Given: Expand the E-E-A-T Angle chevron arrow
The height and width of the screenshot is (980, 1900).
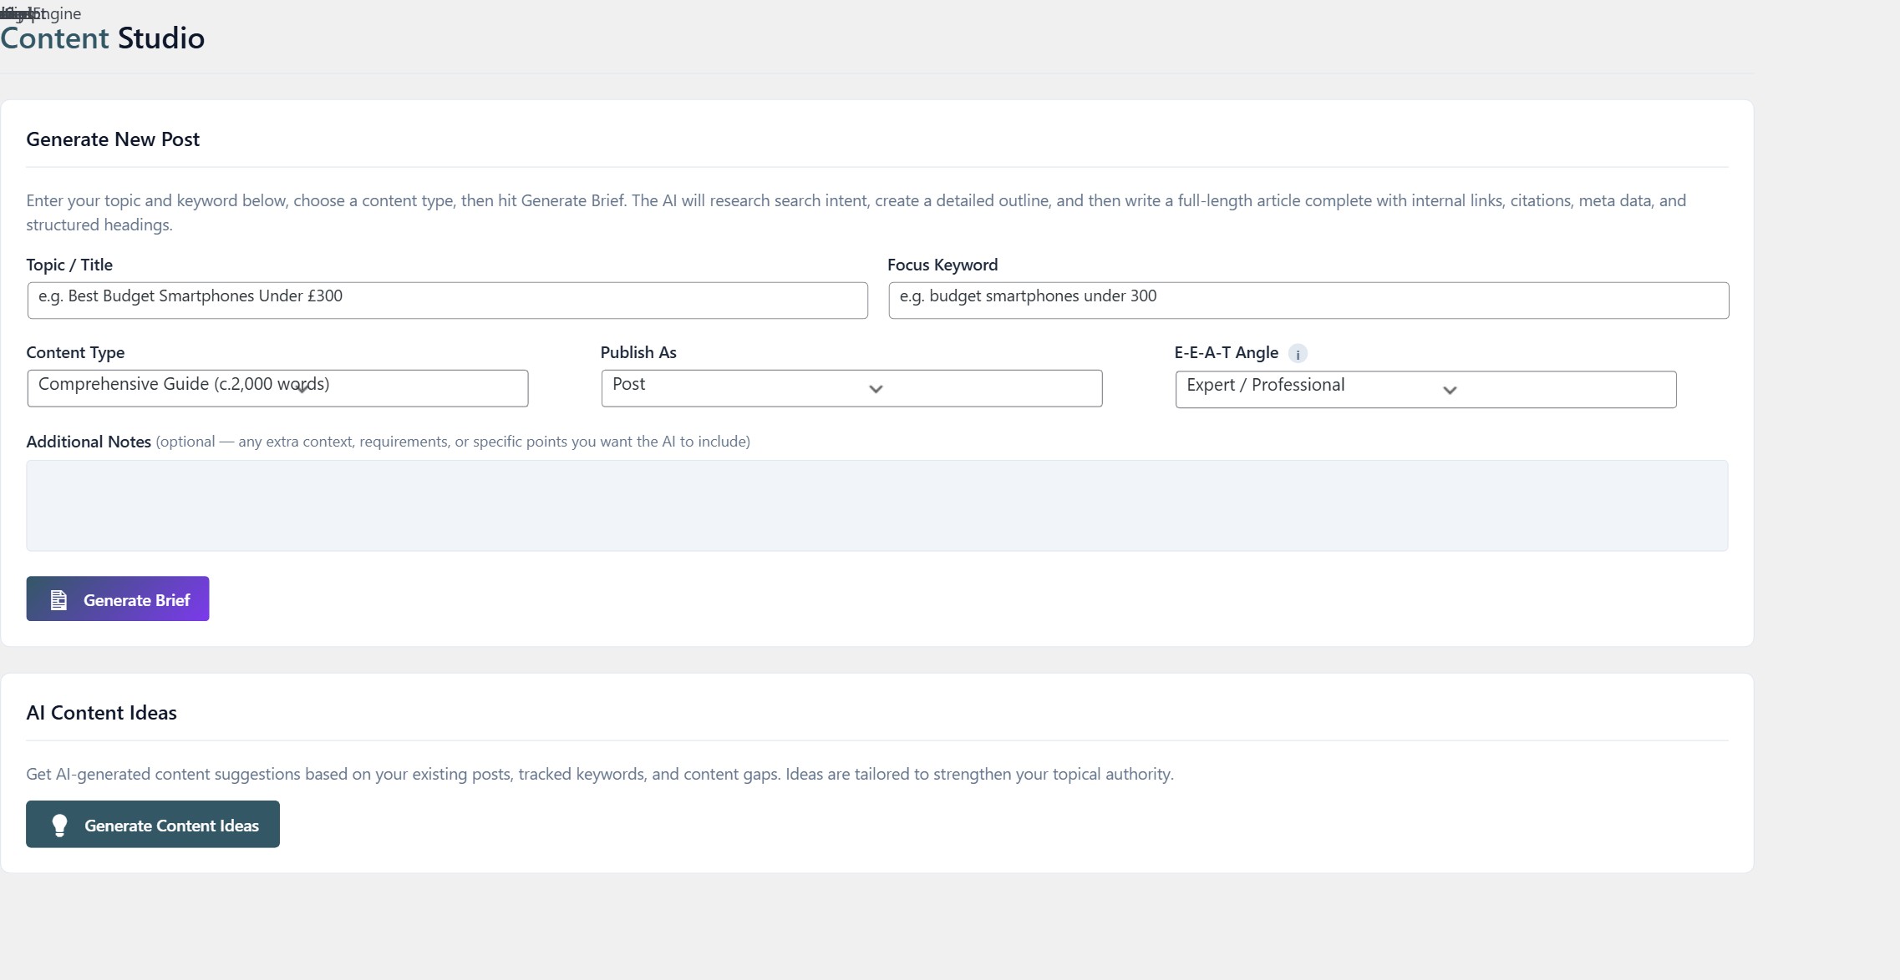Looking at the screenshot, I should click(1450, 390).
